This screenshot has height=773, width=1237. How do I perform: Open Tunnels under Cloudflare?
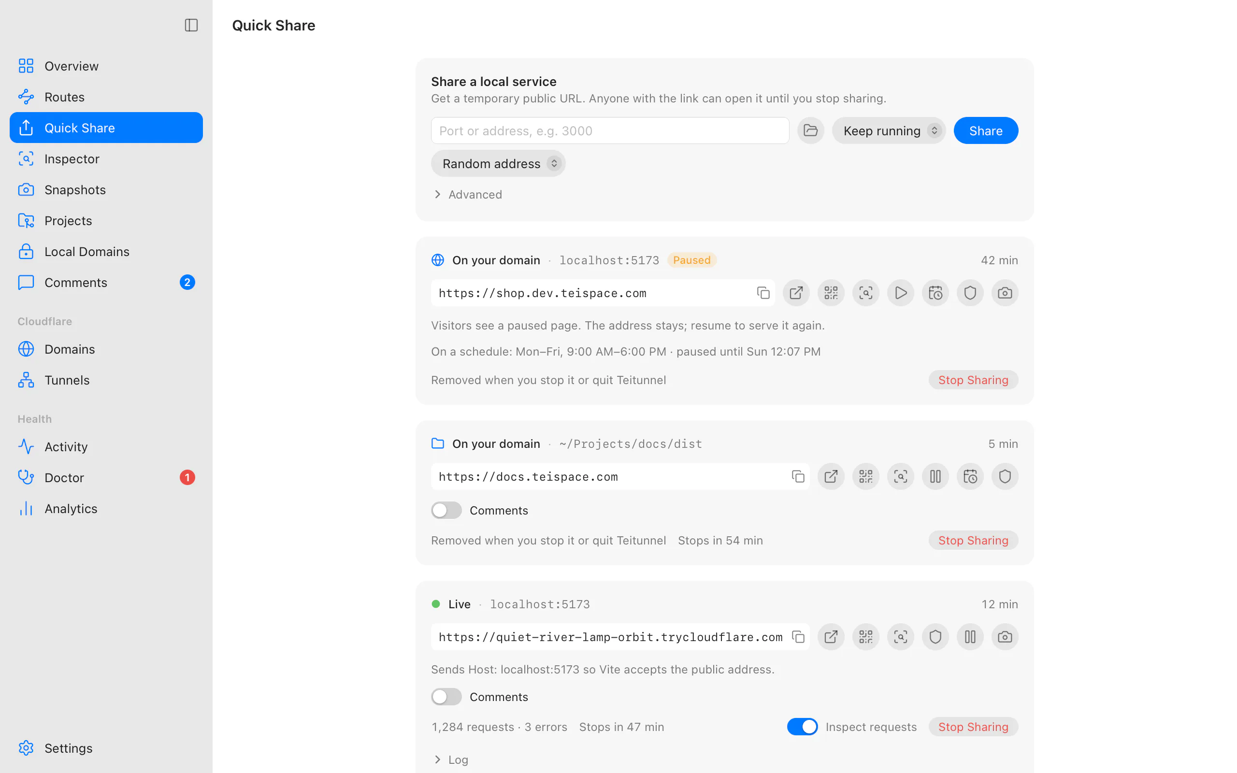[106, 380]
